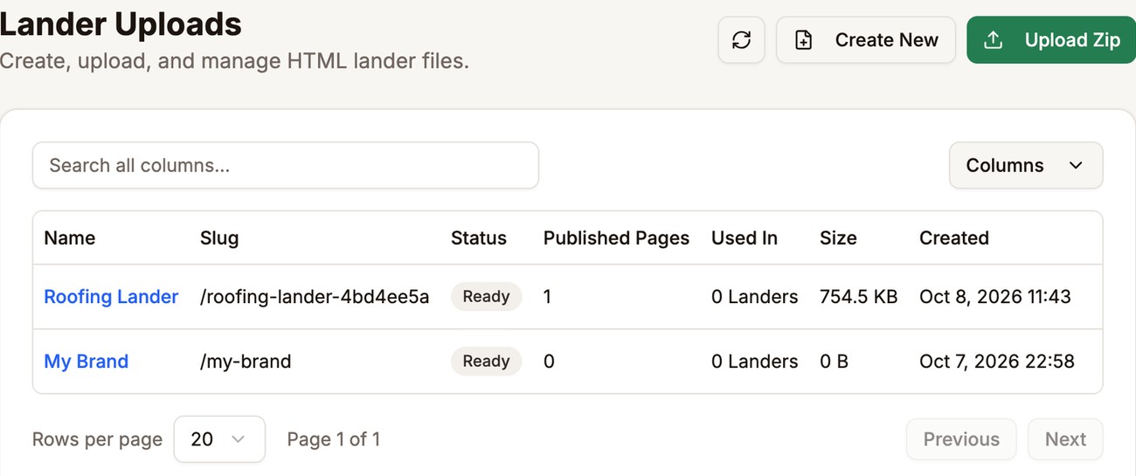The height and width of the screenshot is (476, 1136).
Task: Click the Oct 7, 2026 22:58 date
Action: coord(997,362)
